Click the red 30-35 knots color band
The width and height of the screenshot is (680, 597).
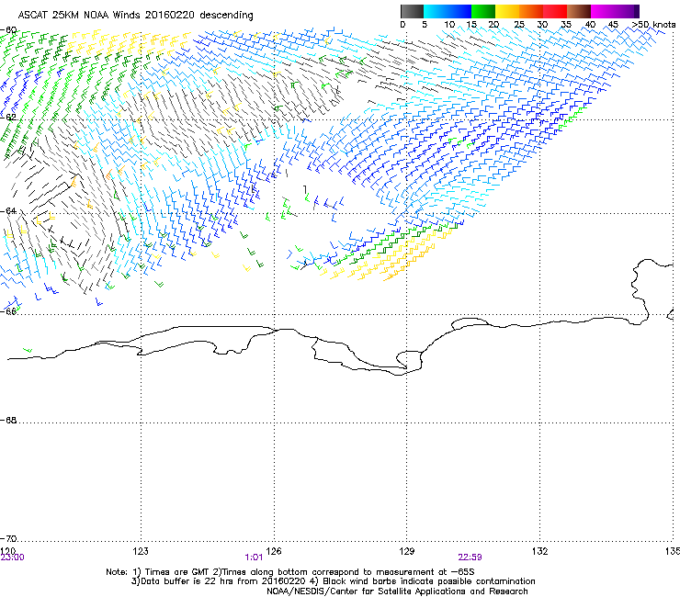[x=555, y=11]
